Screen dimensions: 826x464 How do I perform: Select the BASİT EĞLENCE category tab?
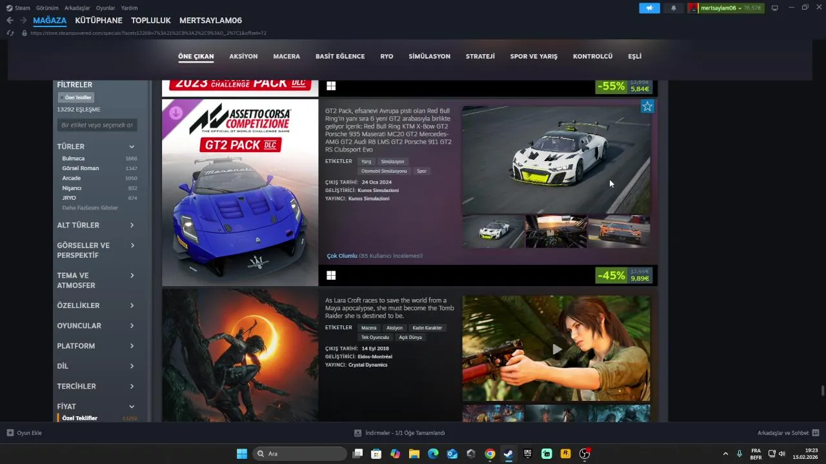pos(340,57)
